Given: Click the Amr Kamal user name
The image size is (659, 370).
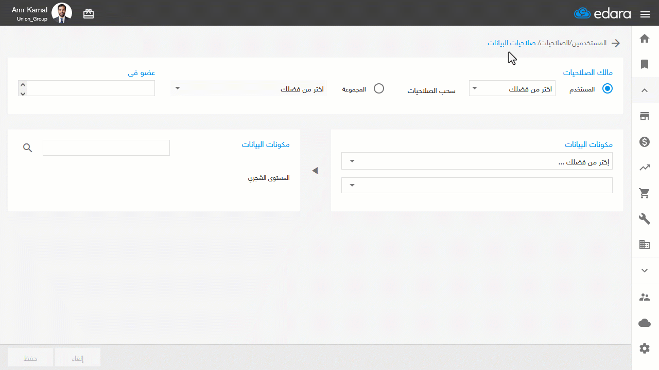Looking at the screenshot, I should [29, 10].
